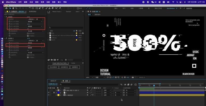The width and height of the screenshot is (206, 106).
Task: Select the Hand tool
Action: pyautogui.click(x=13, y=8)
